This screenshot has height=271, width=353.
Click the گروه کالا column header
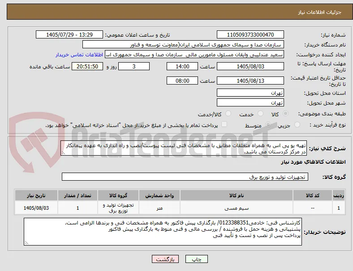118,195
